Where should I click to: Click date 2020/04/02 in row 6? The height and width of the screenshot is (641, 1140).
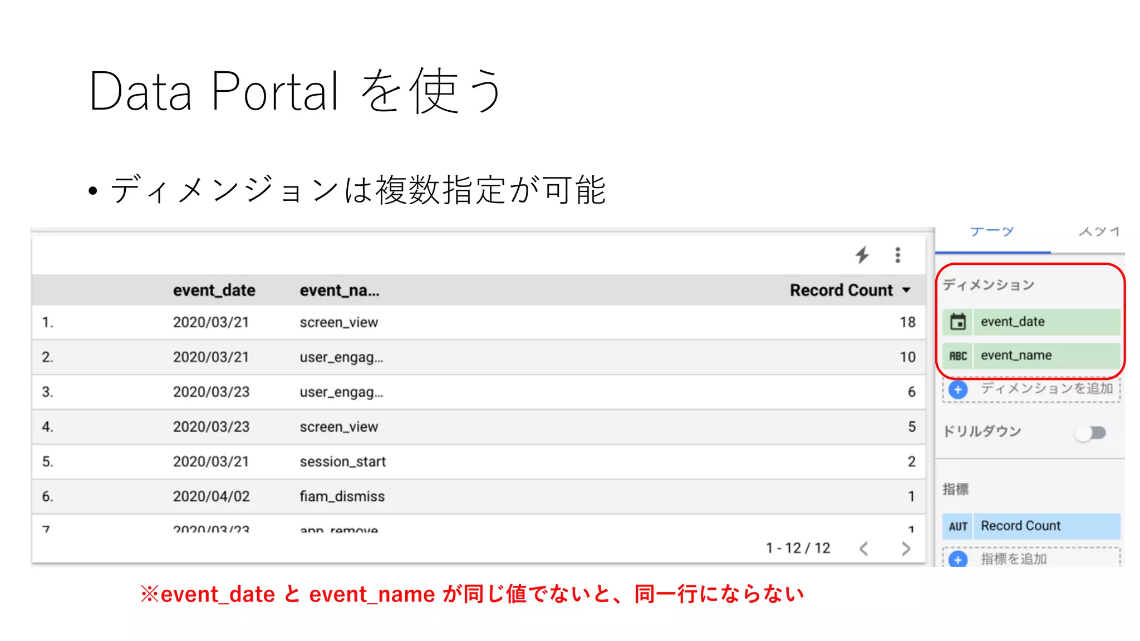(211, 497)
